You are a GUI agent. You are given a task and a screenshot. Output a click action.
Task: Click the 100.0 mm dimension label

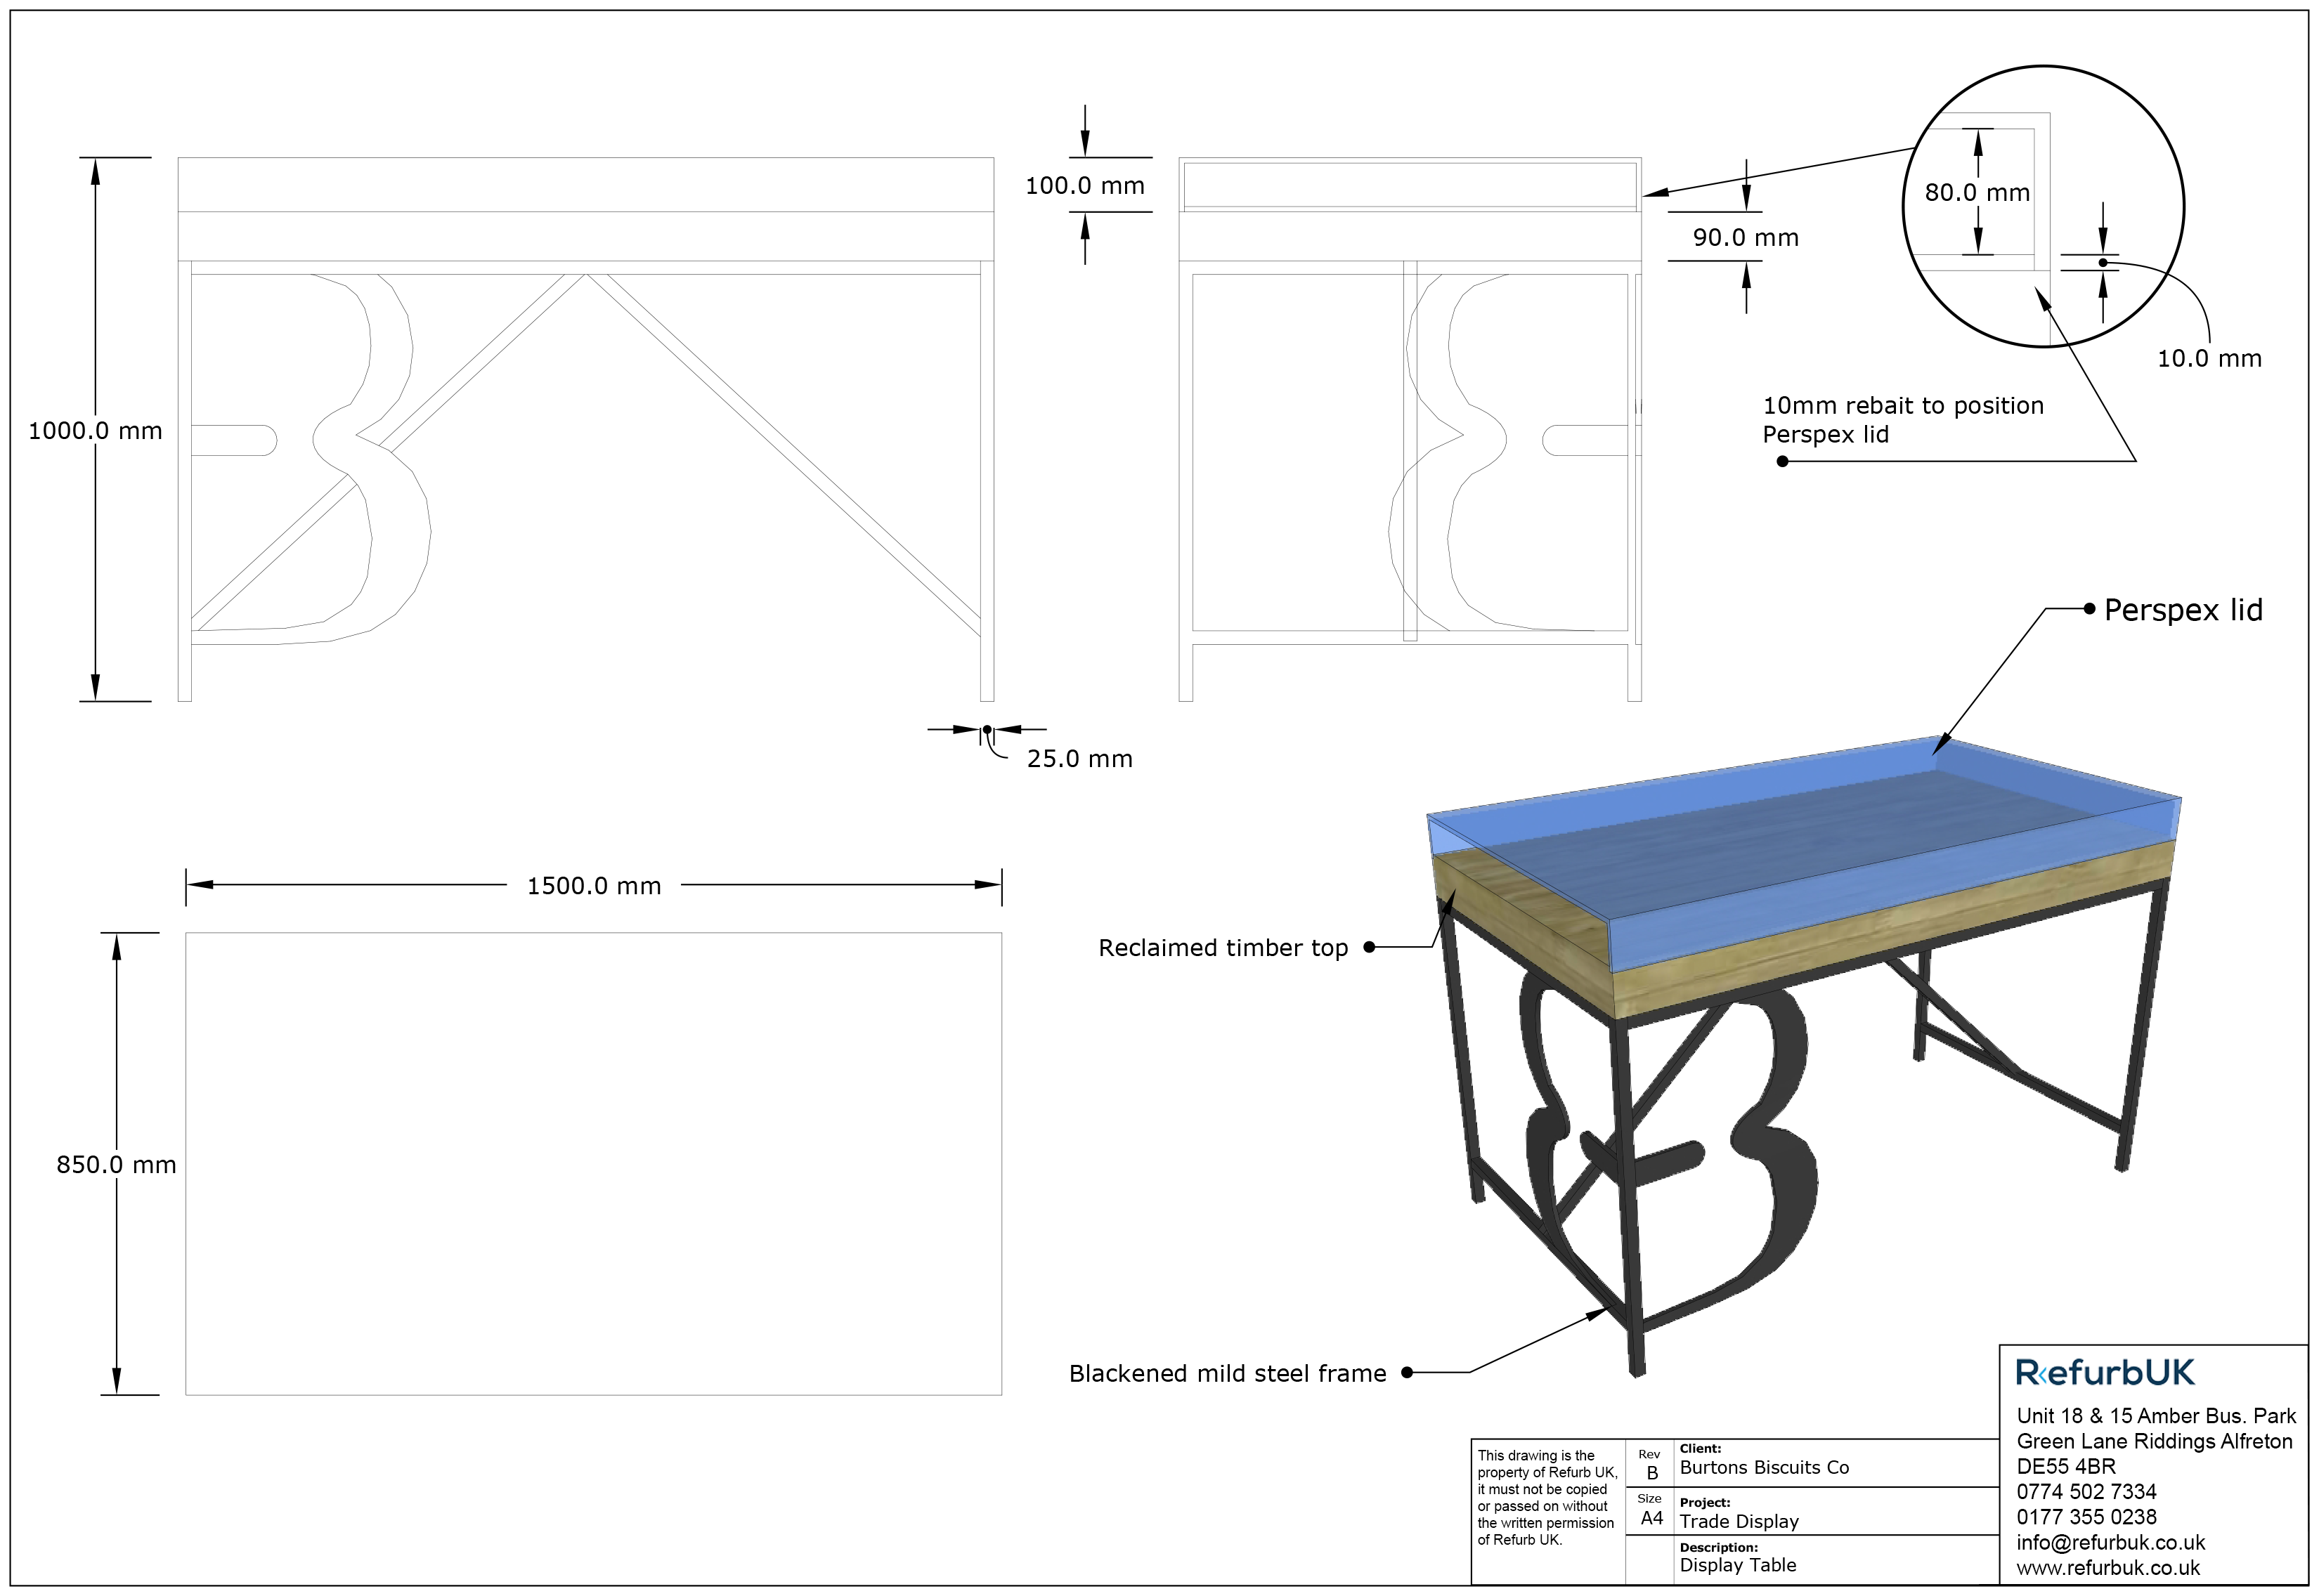coord(1084,186)
